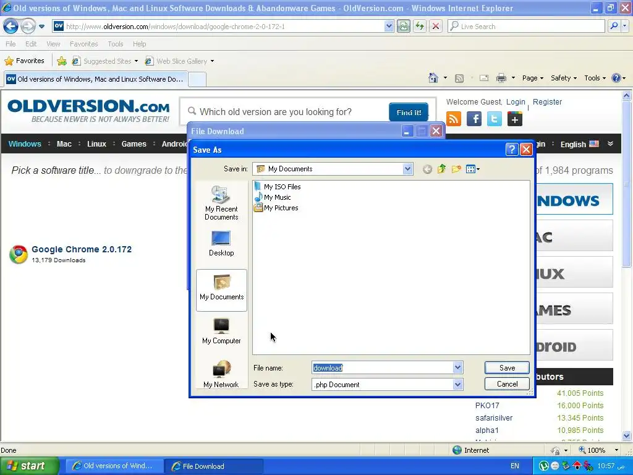Go to Desktop in the places bar
This screenshot has width=633, height=475.
(x=221, y=244)
